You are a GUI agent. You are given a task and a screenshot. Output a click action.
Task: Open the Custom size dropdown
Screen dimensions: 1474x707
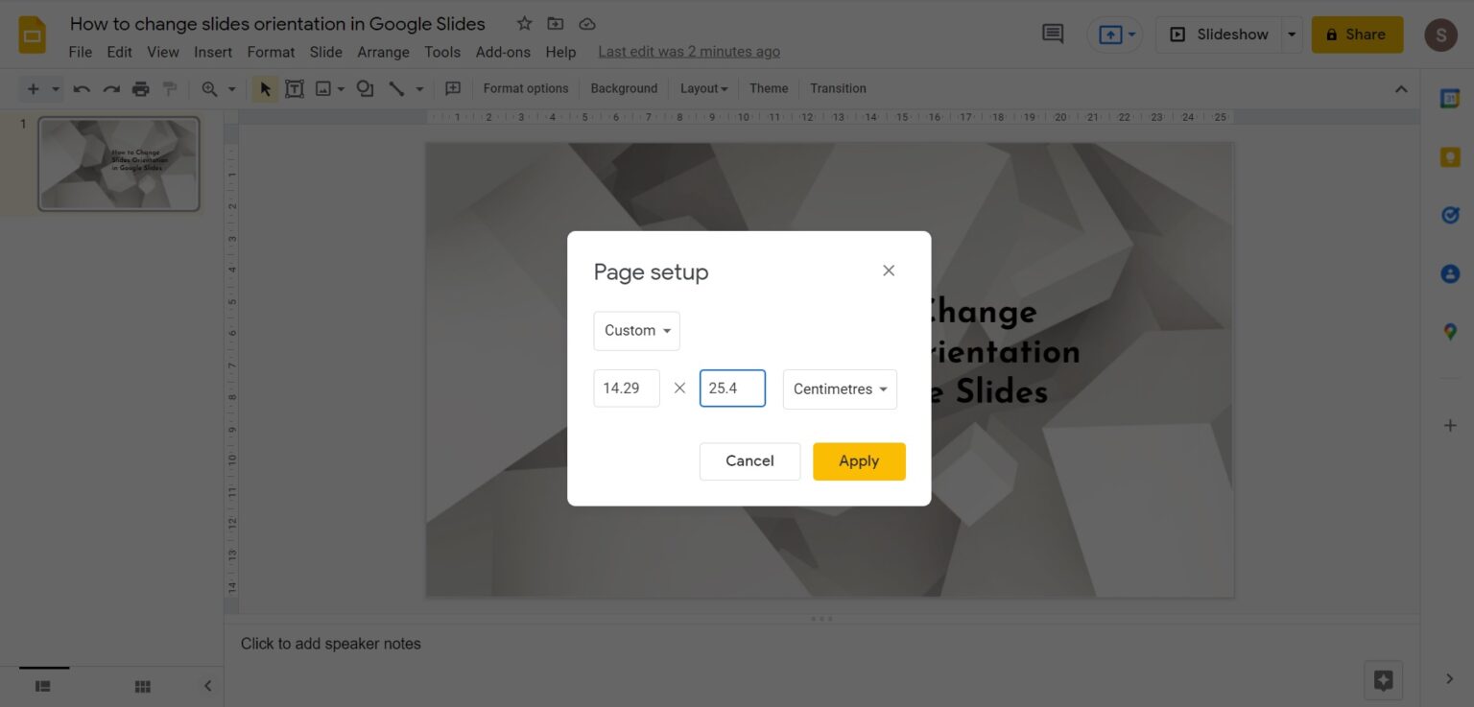coord(636,331)
